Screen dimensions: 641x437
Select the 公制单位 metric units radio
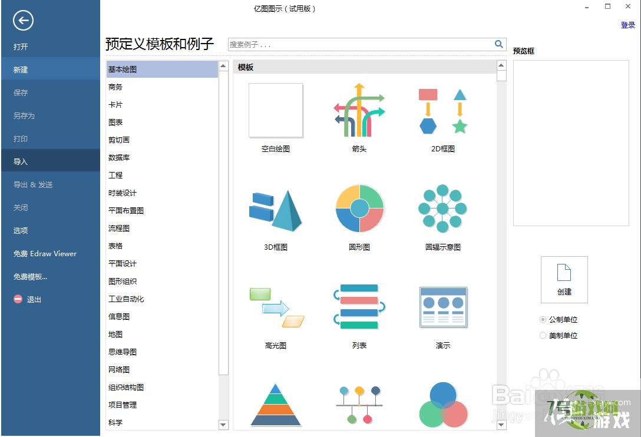point(543,319)
